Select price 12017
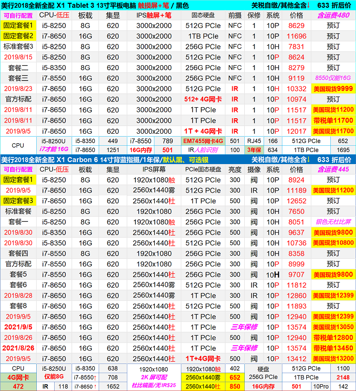356x391 pixels. (297, 131)
